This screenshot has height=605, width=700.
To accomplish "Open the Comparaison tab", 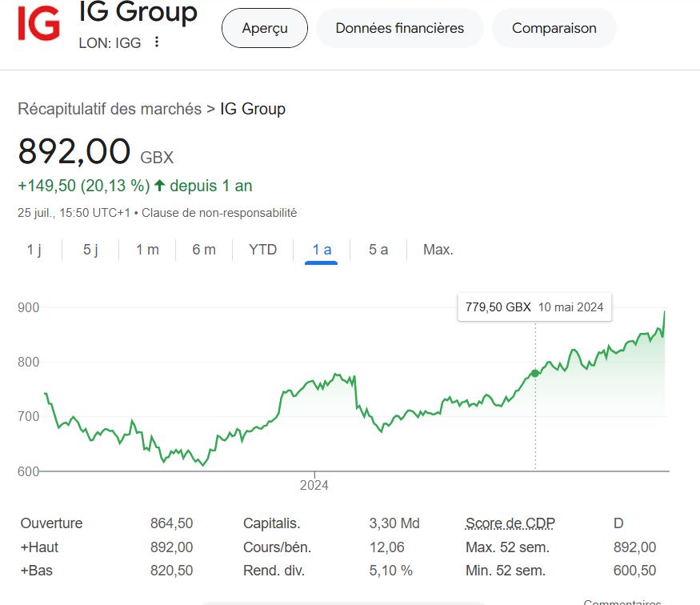I will click(x=554, y=29).
